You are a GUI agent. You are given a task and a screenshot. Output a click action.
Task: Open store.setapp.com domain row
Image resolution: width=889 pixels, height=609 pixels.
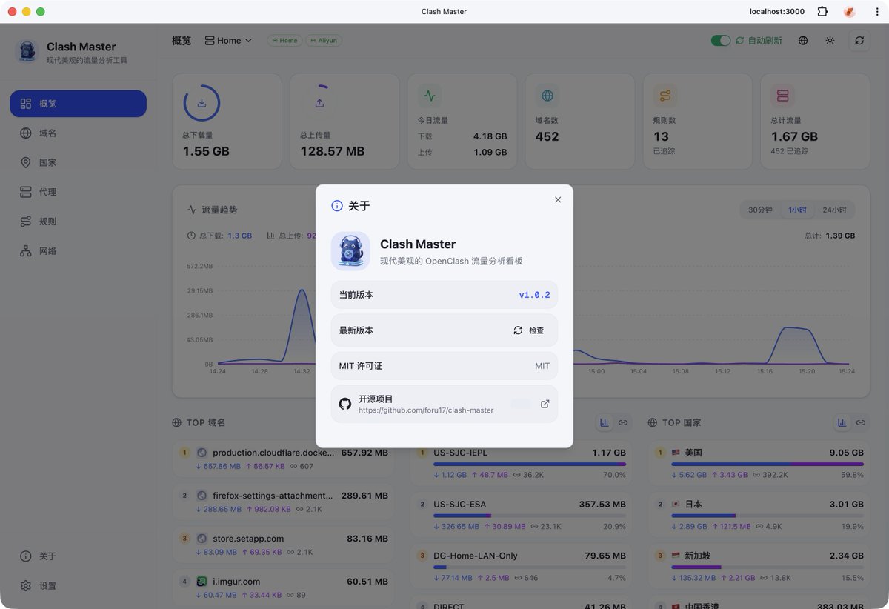point(283,545)
